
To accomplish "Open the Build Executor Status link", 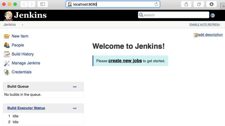I will point(26,108).
